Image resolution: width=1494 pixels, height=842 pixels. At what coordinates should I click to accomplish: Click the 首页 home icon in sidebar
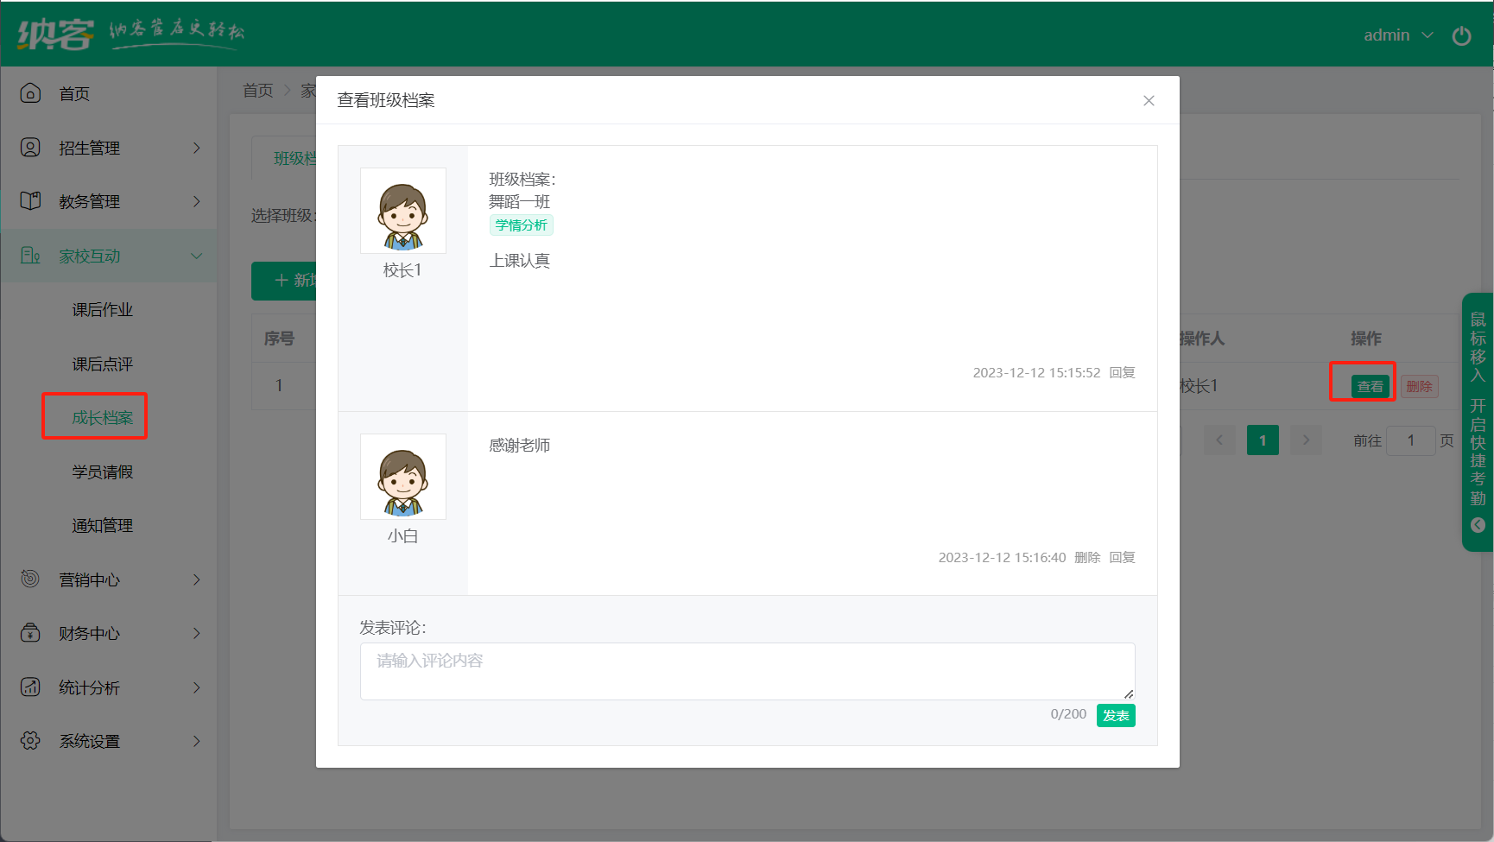tap(30, 93)
